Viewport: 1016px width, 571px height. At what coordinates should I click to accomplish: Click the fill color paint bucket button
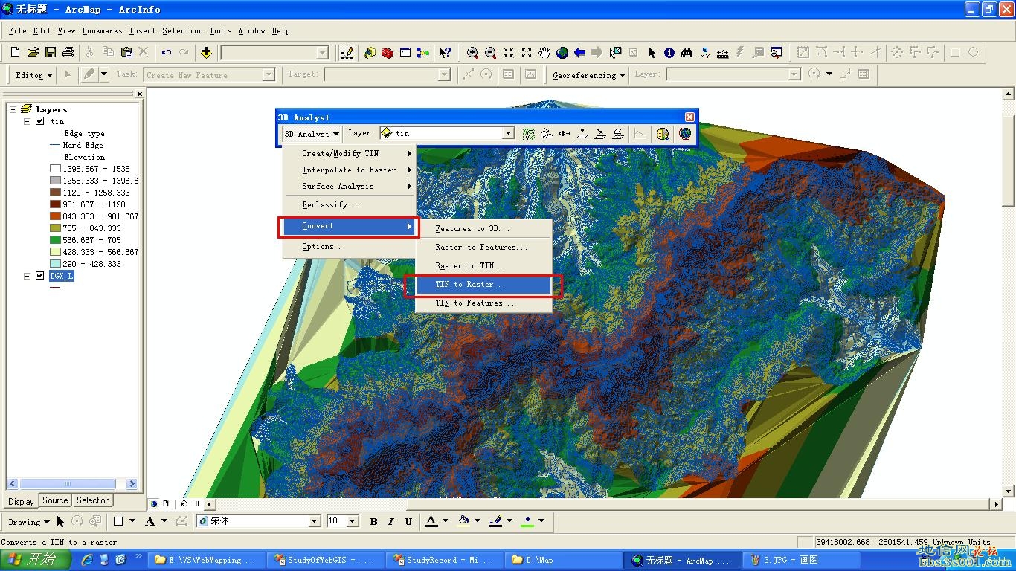pos(463,522)
